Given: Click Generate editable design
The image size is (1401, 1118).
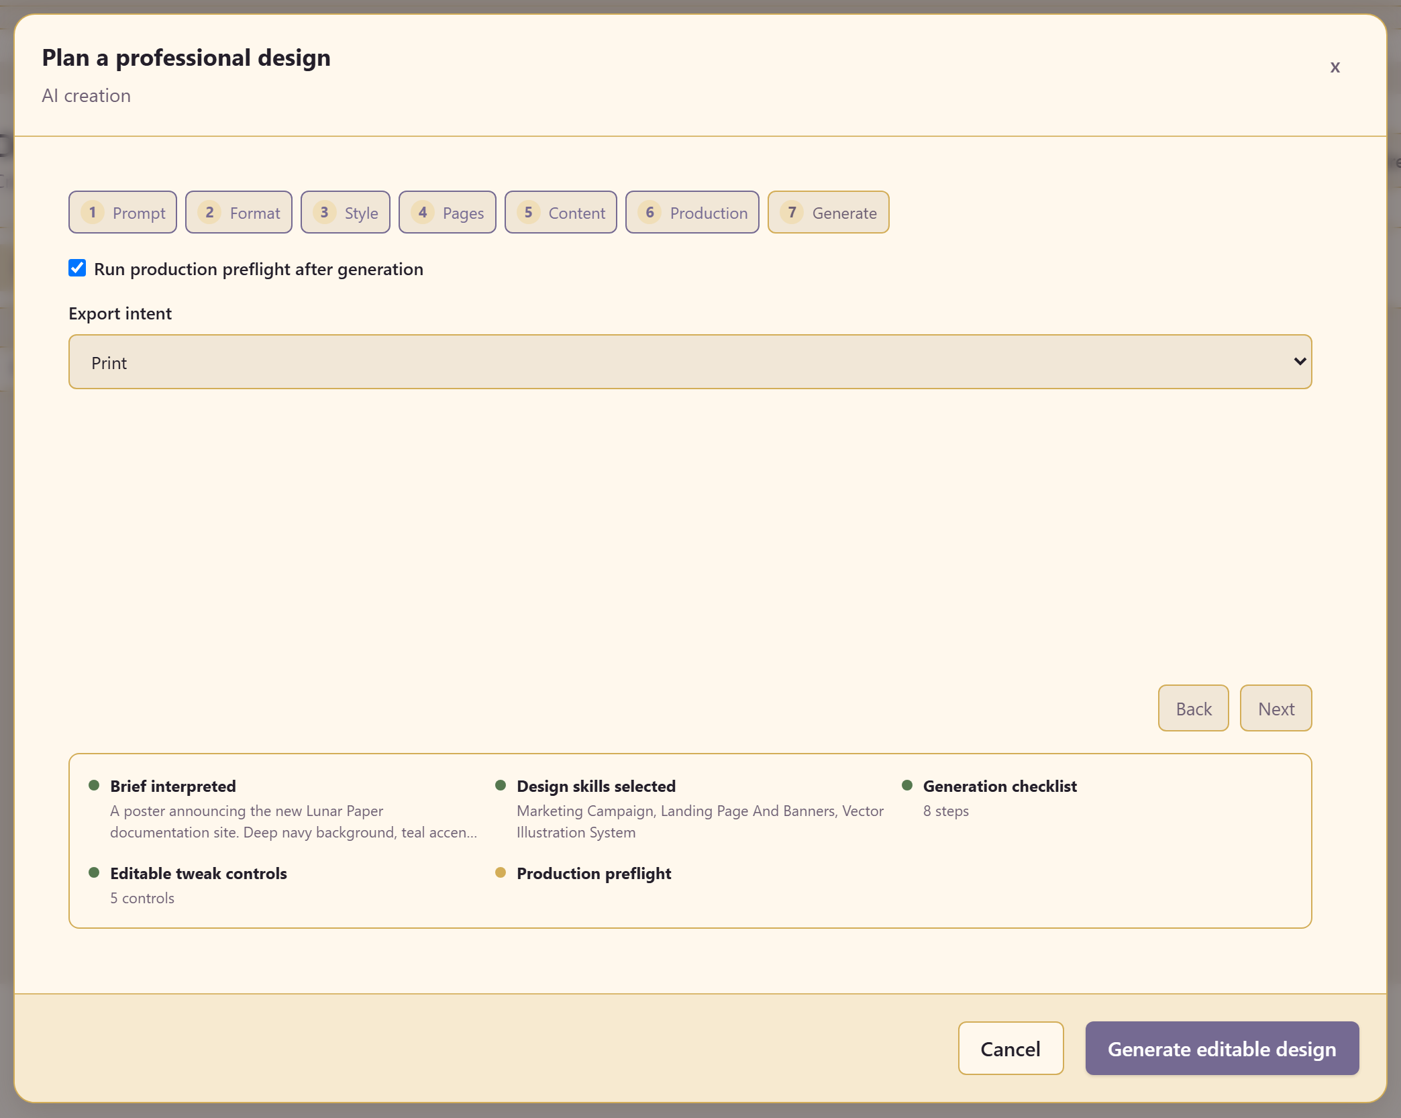Looking at the screenshot, I should (x=1222, y=1048).
